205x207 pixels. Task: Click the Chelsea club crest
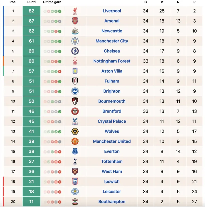click(x=75, y=51)
